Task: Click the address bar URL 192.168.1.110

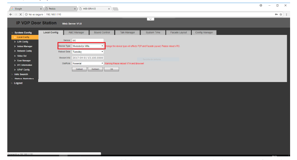Action: pos(54,14)
